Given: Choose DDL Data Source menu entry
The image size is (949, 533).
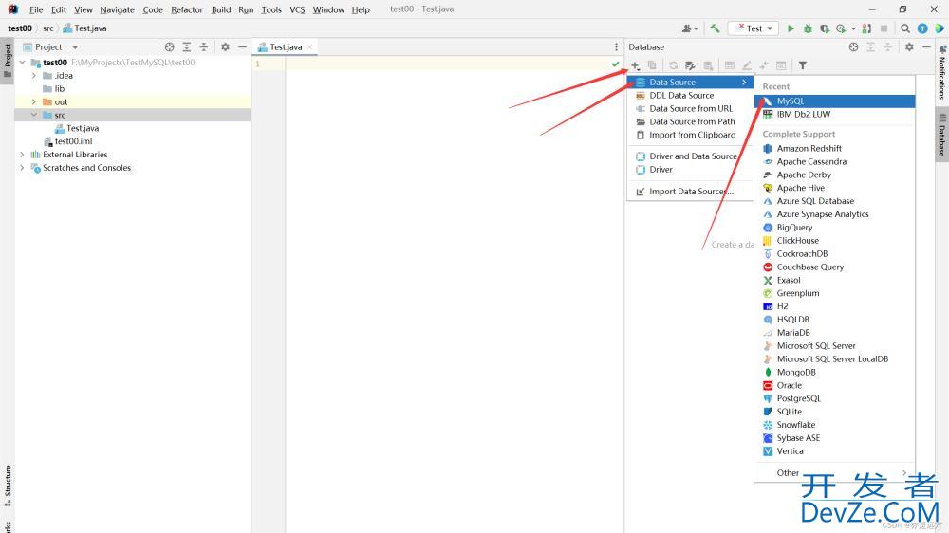Looking at the screenshot, I should click(x=690, y=95).
